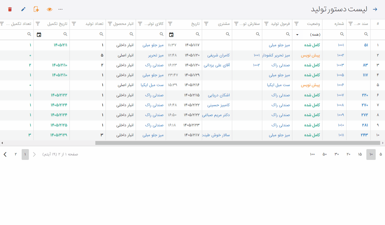Select page 1 in pager

coord(25,154)
